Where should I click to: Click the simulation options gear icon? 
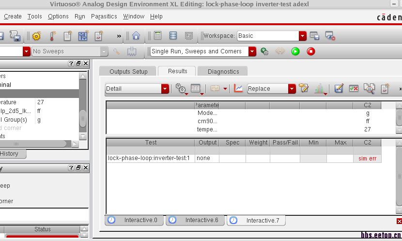(264, 51)
